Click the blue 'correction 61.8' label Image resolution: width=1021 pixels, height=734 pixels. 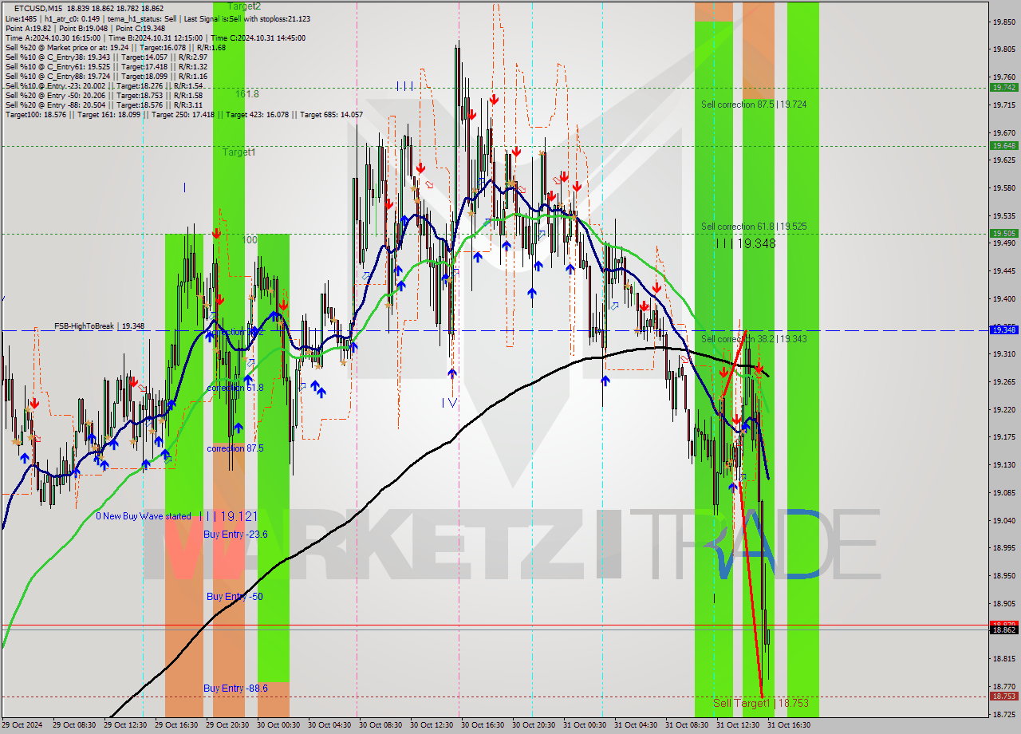pyautogui.click(x=235, y=388)
